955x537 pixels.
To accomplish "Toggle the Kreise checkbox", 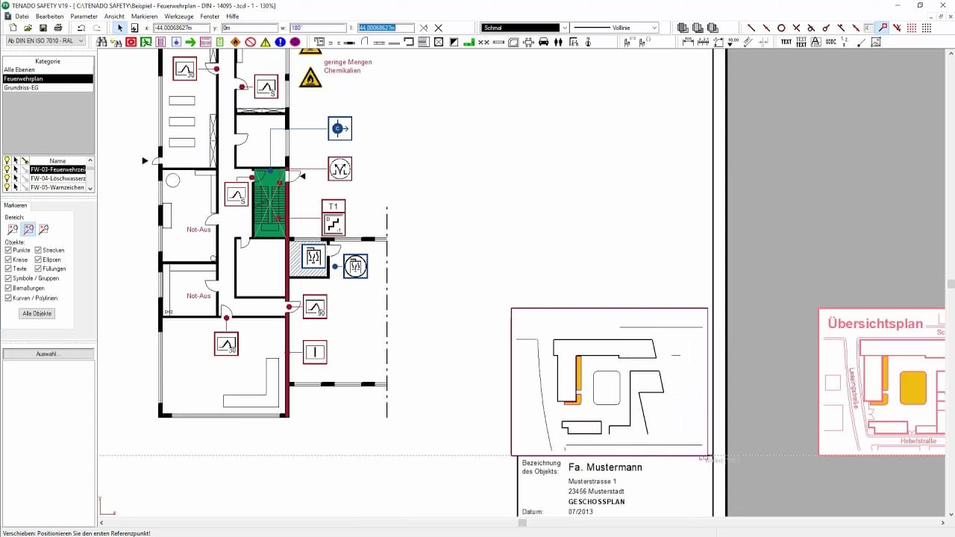I will click(8, 260).
